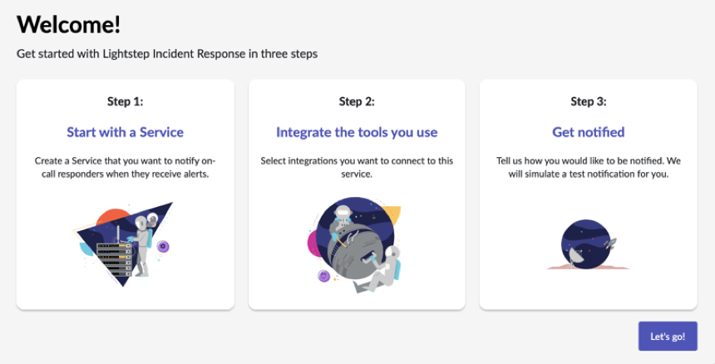Open the Integrate the tools you use link

click(357, 132)
